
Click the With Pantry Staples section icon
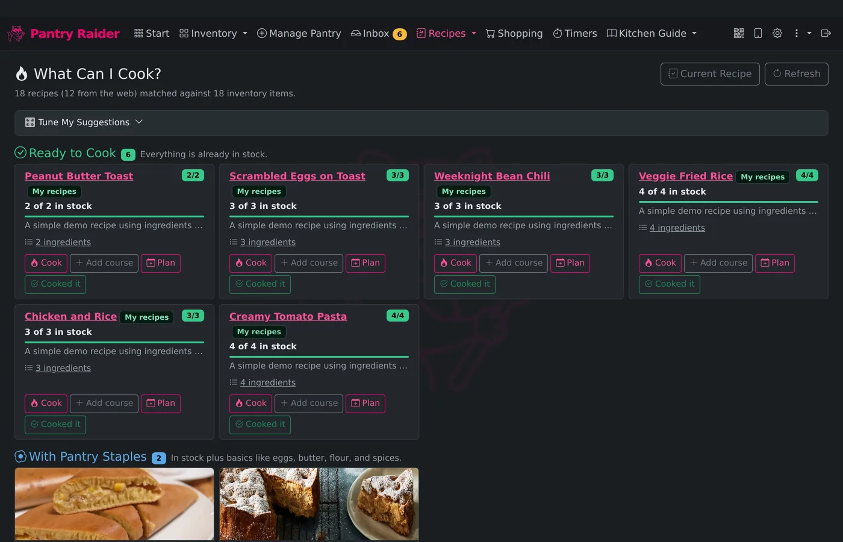pos(20,456)
